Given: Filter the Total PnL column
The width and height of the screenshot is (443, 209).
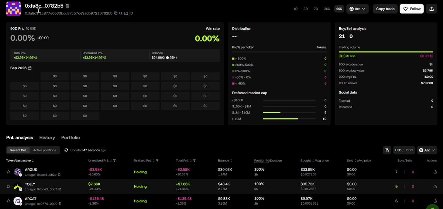Looking at the screenshot, I should coord(194,161).
